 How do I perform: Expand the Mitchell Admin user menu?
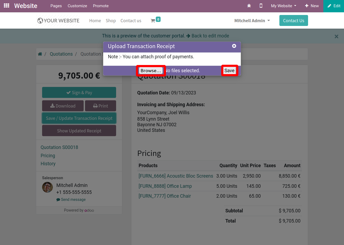(252, 21)
